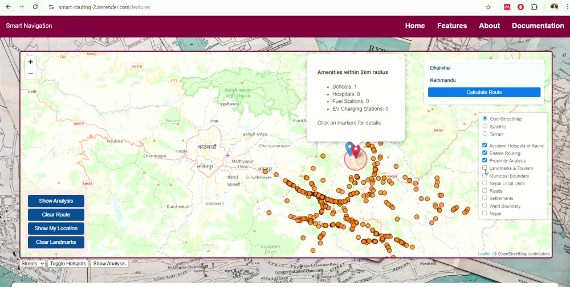Click the red proximity radius circle

point(356,159)
